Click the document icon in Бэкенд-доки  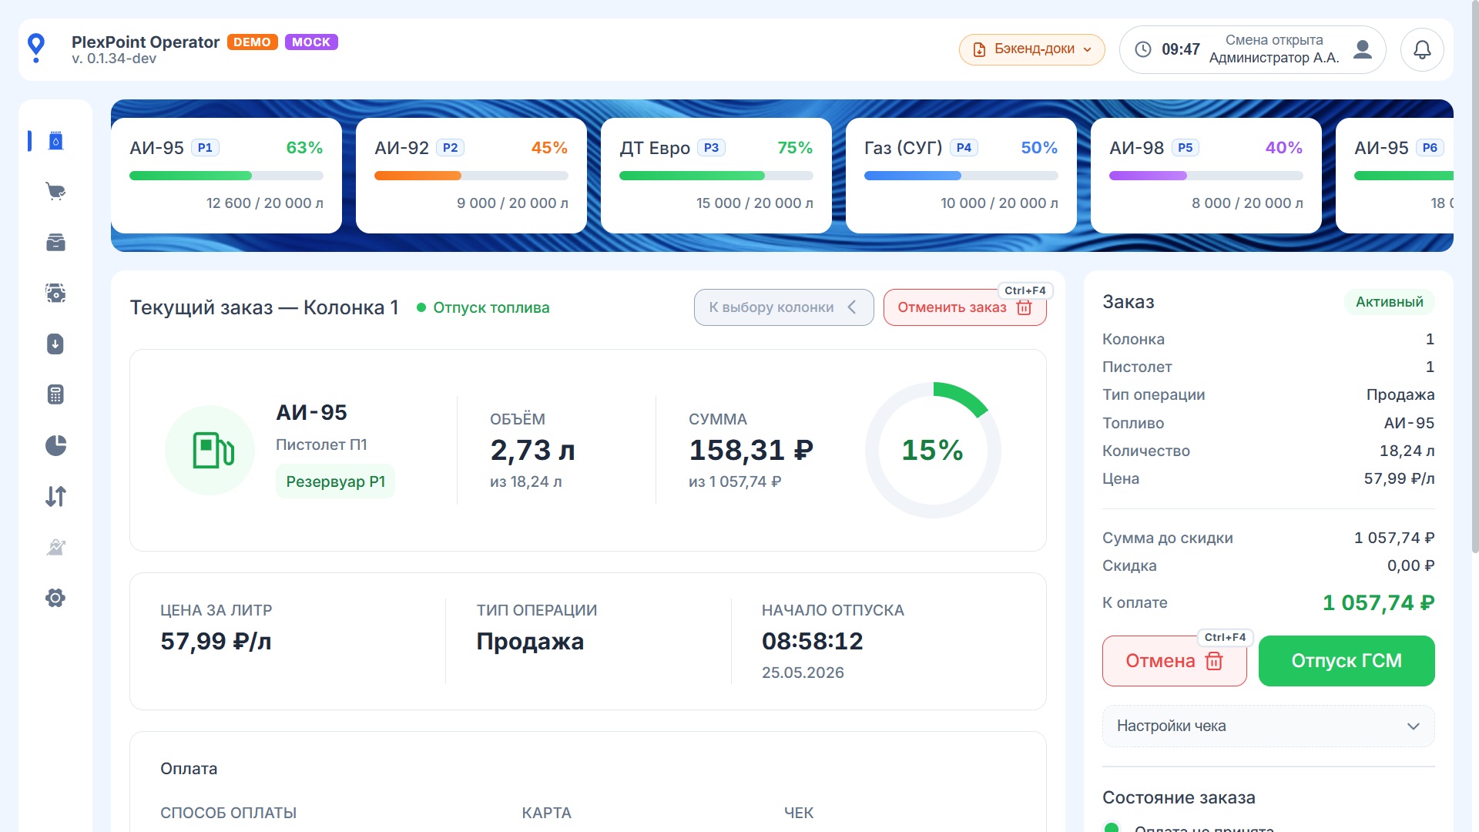pos(979,49)
